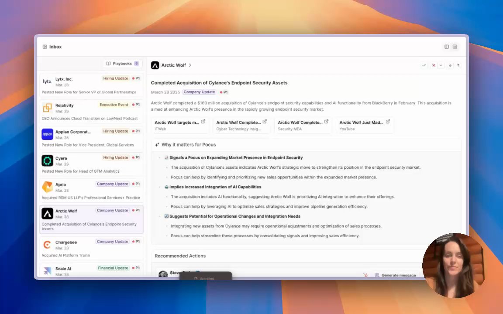The height and width of the screenshot is (314, 503).
Task: Click the Arctic Wolf logo in detail header
Action: [155, 65]
